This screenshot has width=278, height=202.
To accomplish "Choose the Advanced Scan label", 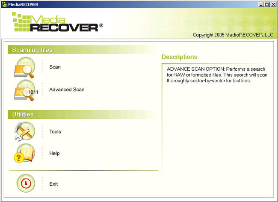I will [67, 90].
